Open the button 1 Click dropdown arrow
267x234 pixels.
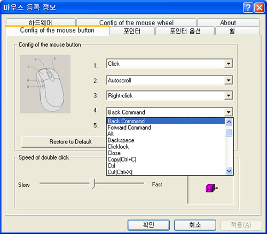(x=229, y=64)
